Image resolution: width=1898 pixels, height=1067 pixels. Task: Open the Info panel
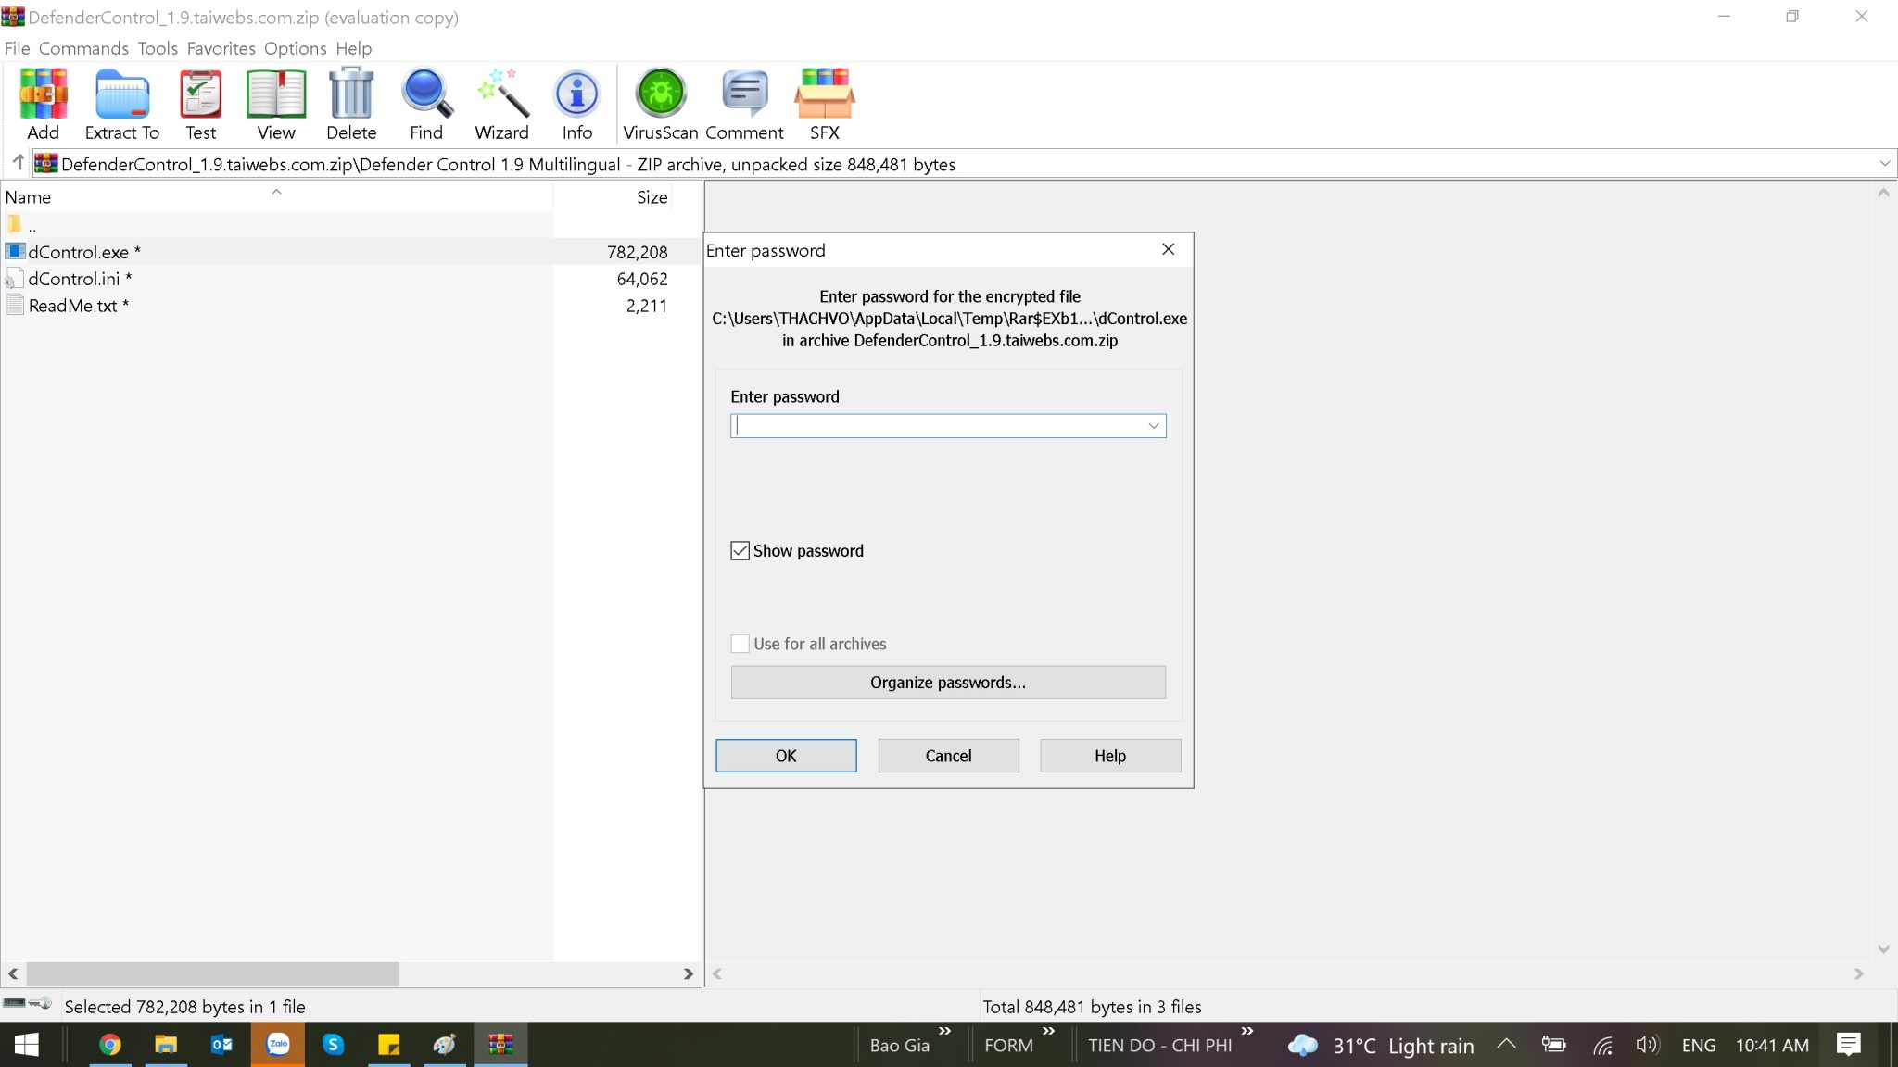(x=576, y=102)
